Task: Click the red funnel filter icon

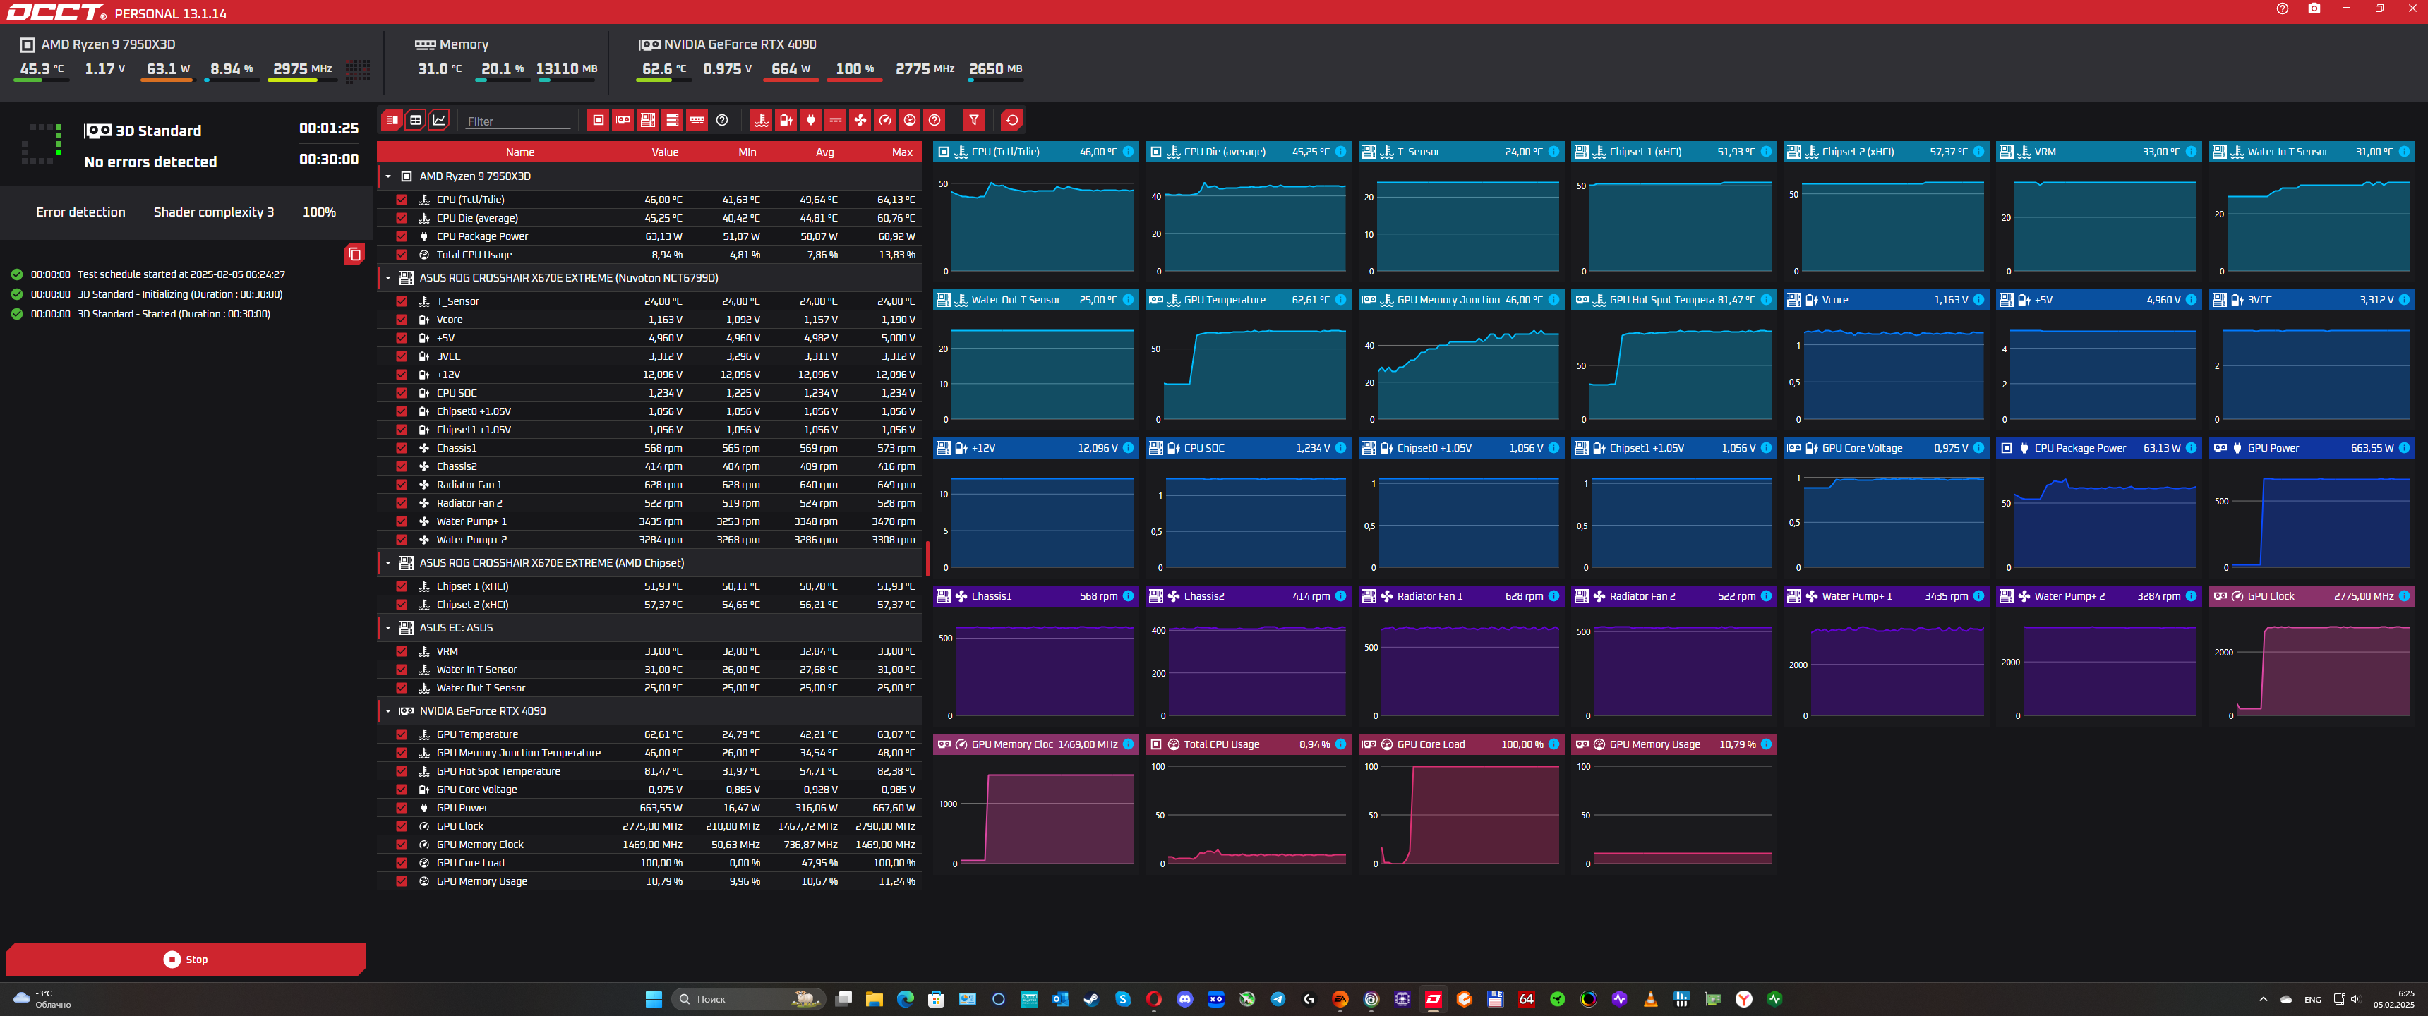Action: [x=973, y=120]
